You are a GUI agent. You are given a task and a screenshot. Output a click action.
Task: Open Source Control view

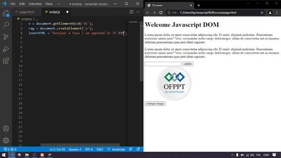pyautogui.click(x=6, y=37)
